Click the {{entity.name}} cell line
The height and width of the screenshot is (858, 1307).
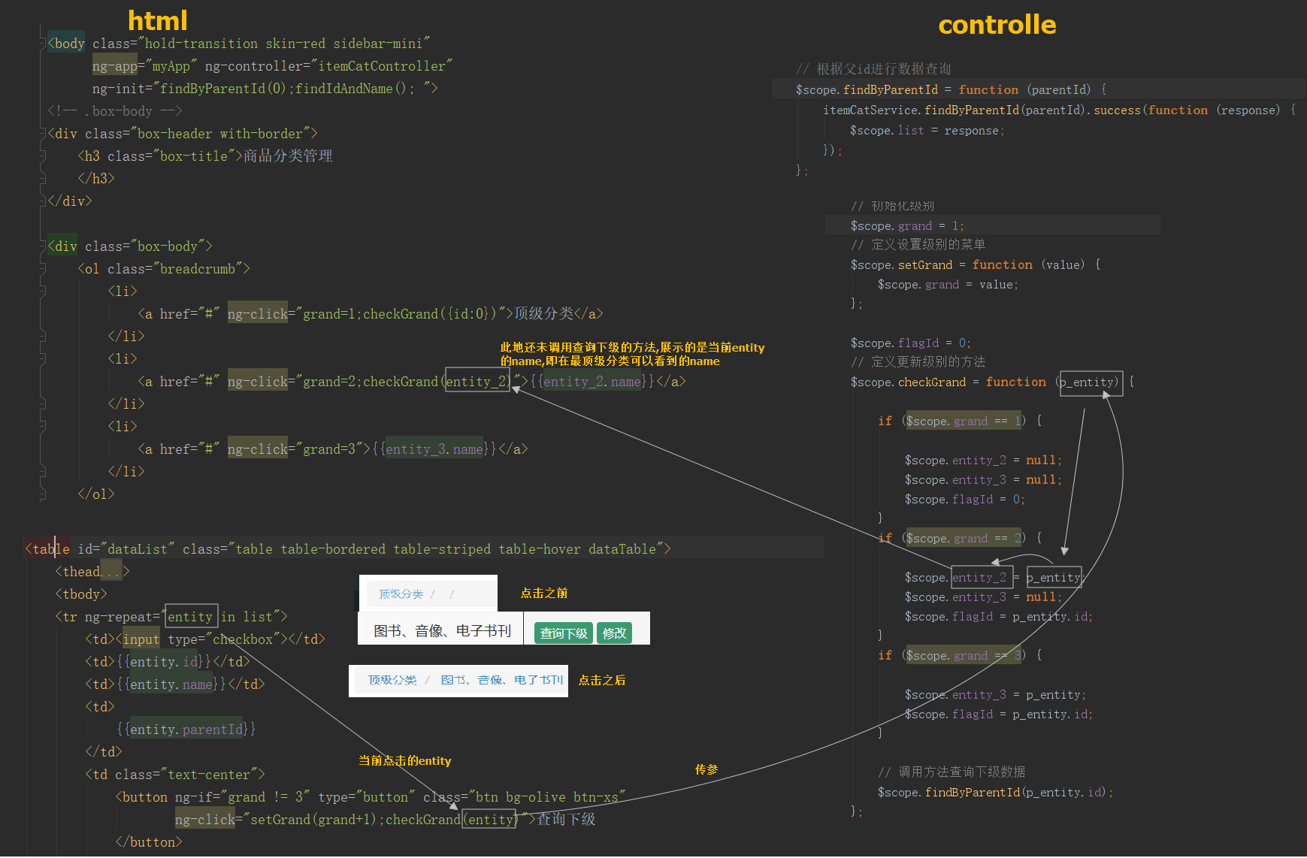coord(175,684)
